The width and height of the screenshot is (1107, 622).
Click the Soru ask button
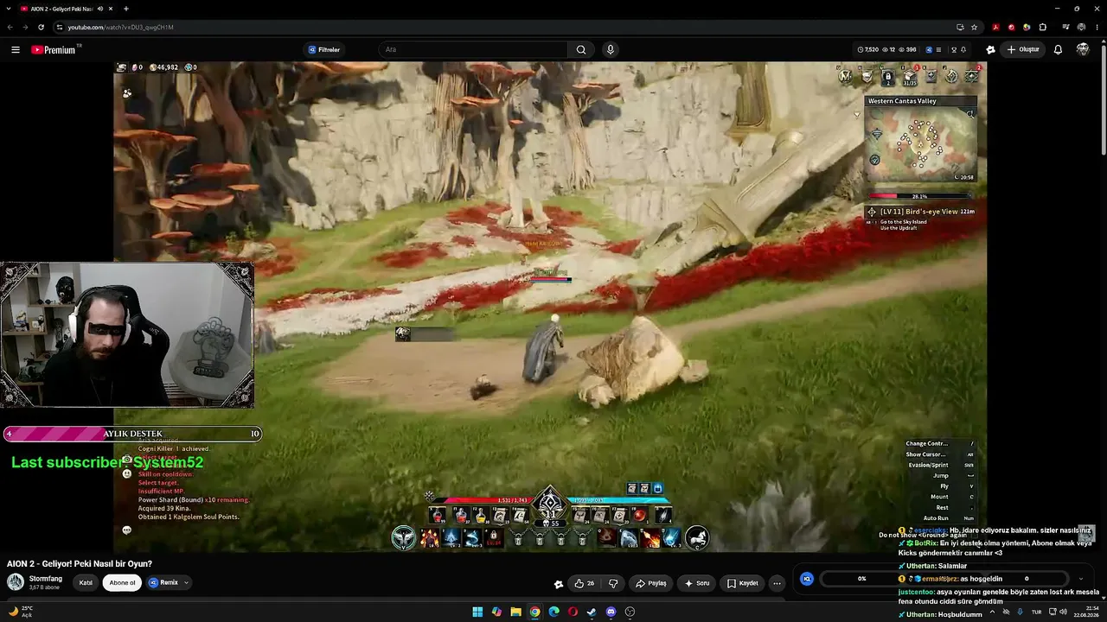[x=697, y=583]
